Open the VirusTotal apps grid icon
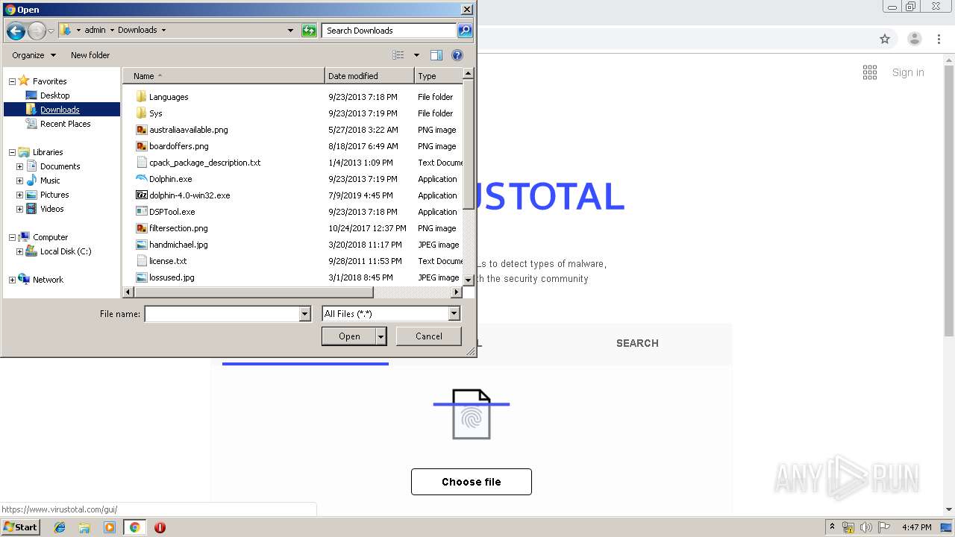The height and width of the screenshot is (537, 955). [870, 72]
